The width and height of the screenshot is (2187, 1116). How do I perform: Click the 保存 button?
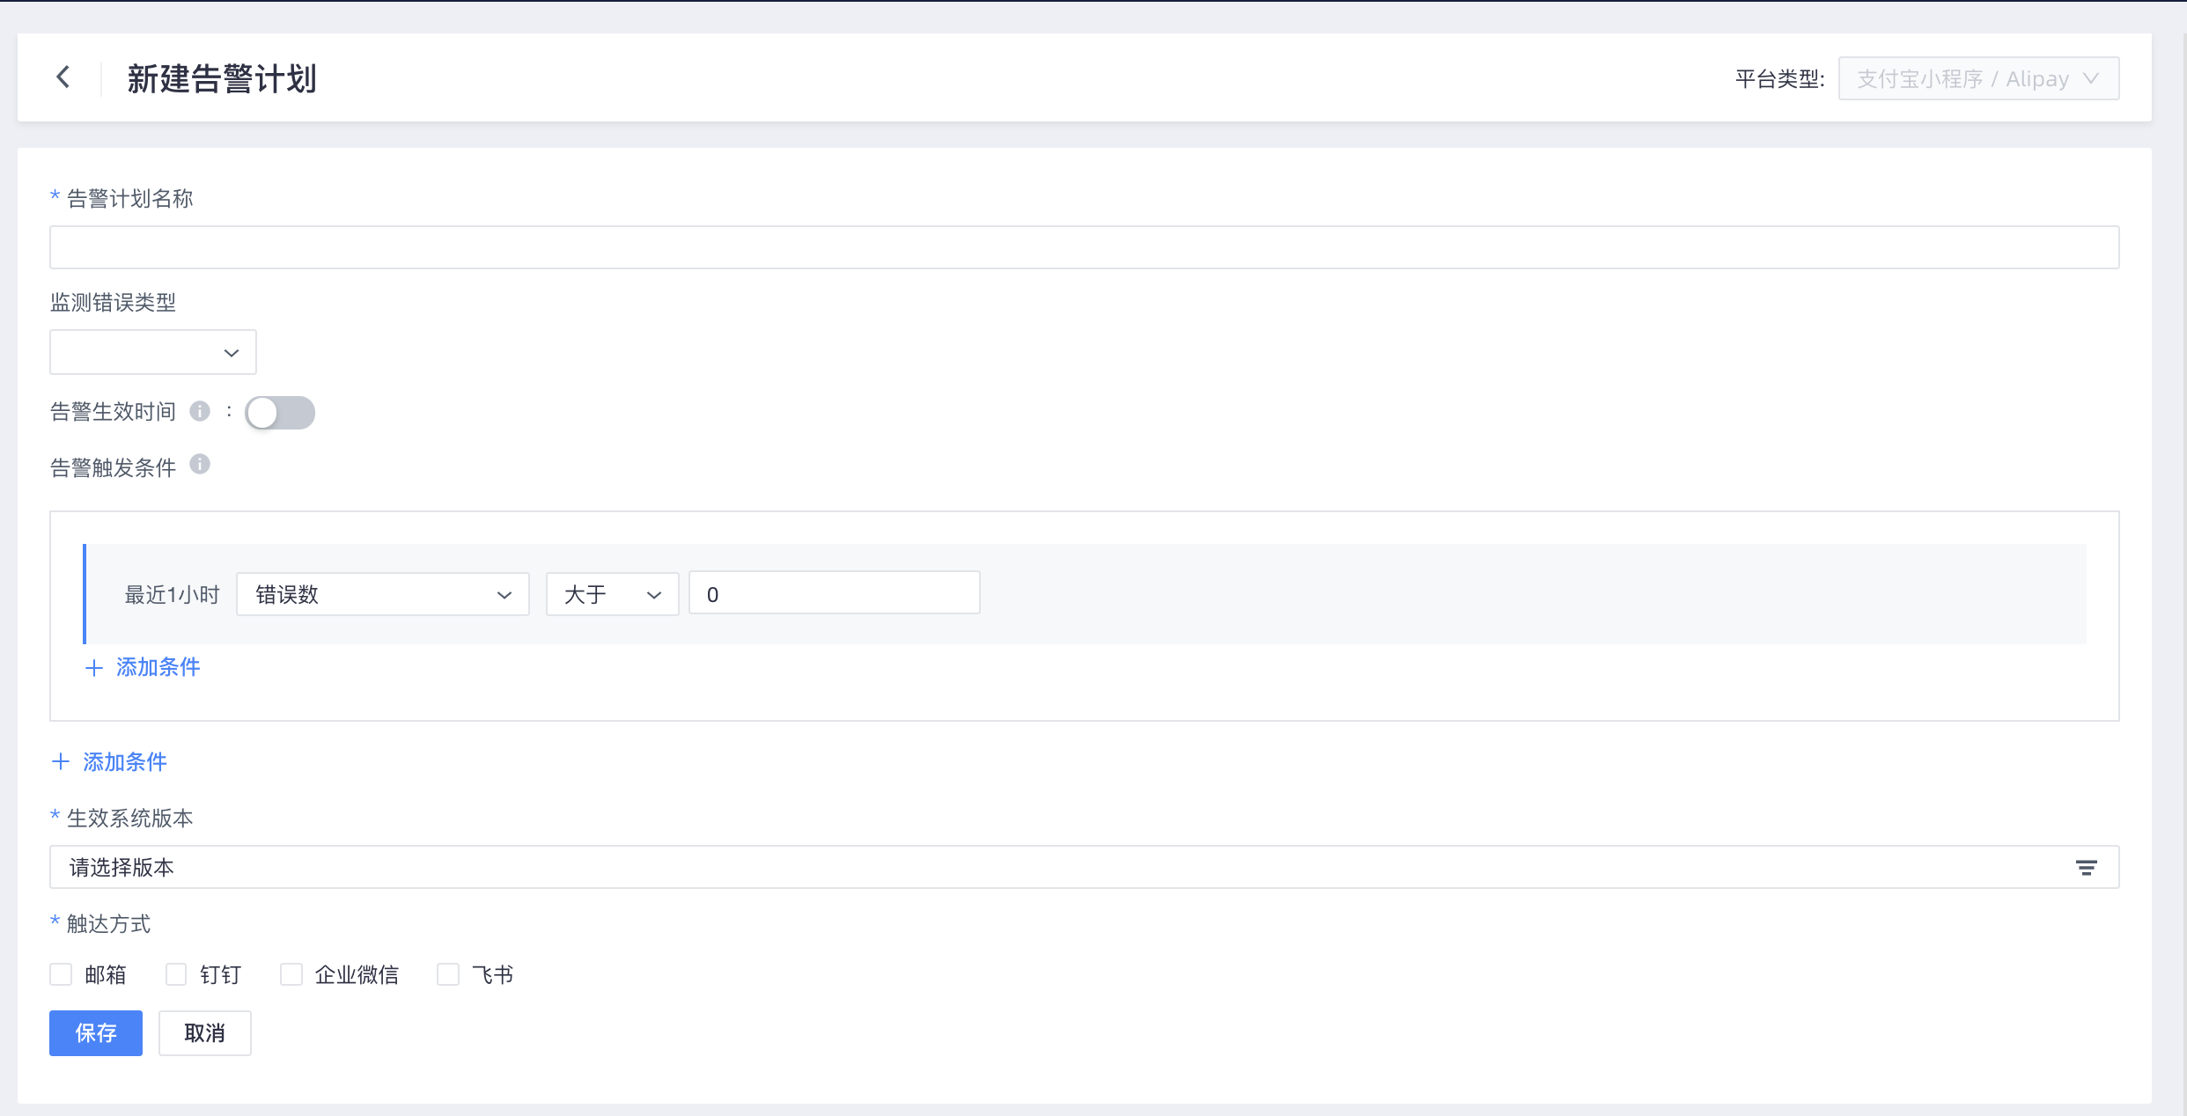coord(96,1033)
